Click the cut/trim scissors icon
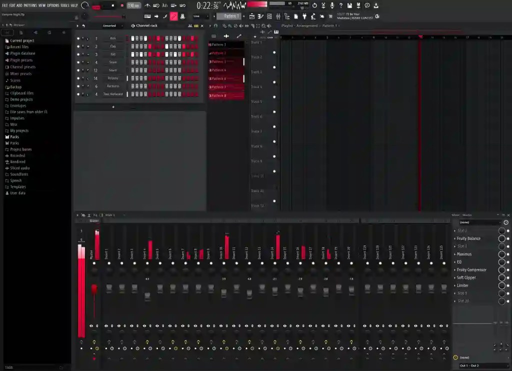Screen dimensions: 512x371 tap(323, 5)
